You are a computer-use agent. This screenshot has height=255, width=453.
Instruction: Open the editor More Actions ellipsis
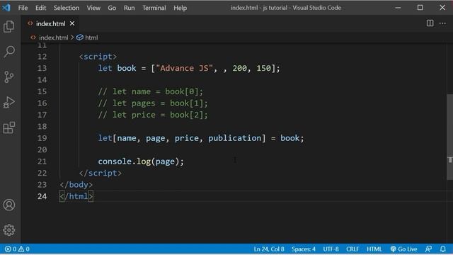pos(442,23)
